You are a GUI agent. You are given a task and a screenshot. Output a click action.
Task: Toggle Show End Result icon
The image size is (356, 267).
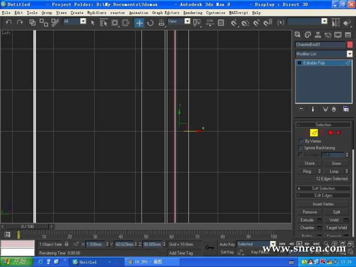pyautogui.click(x=312, y=110)
